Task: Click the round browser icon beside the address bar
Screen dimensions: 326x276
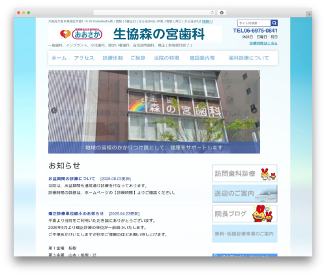Action: [x=222, y=12]
